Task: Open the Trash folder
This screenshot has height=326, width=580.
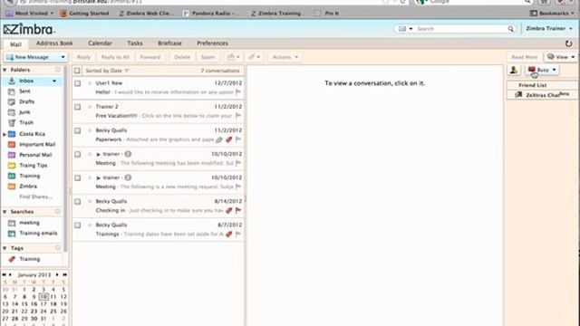Action: point(26,122)
